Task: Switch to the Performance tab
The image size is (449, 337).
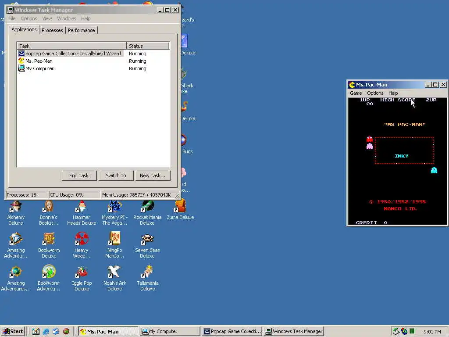Action: [x=81, y=30]
